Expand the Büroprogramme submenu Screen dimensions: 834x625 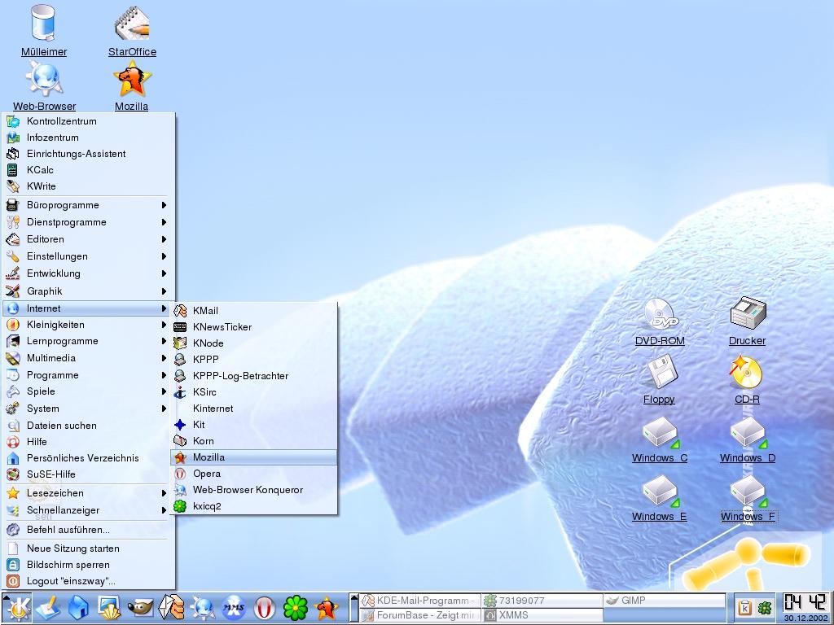click(x=88, y=205)
